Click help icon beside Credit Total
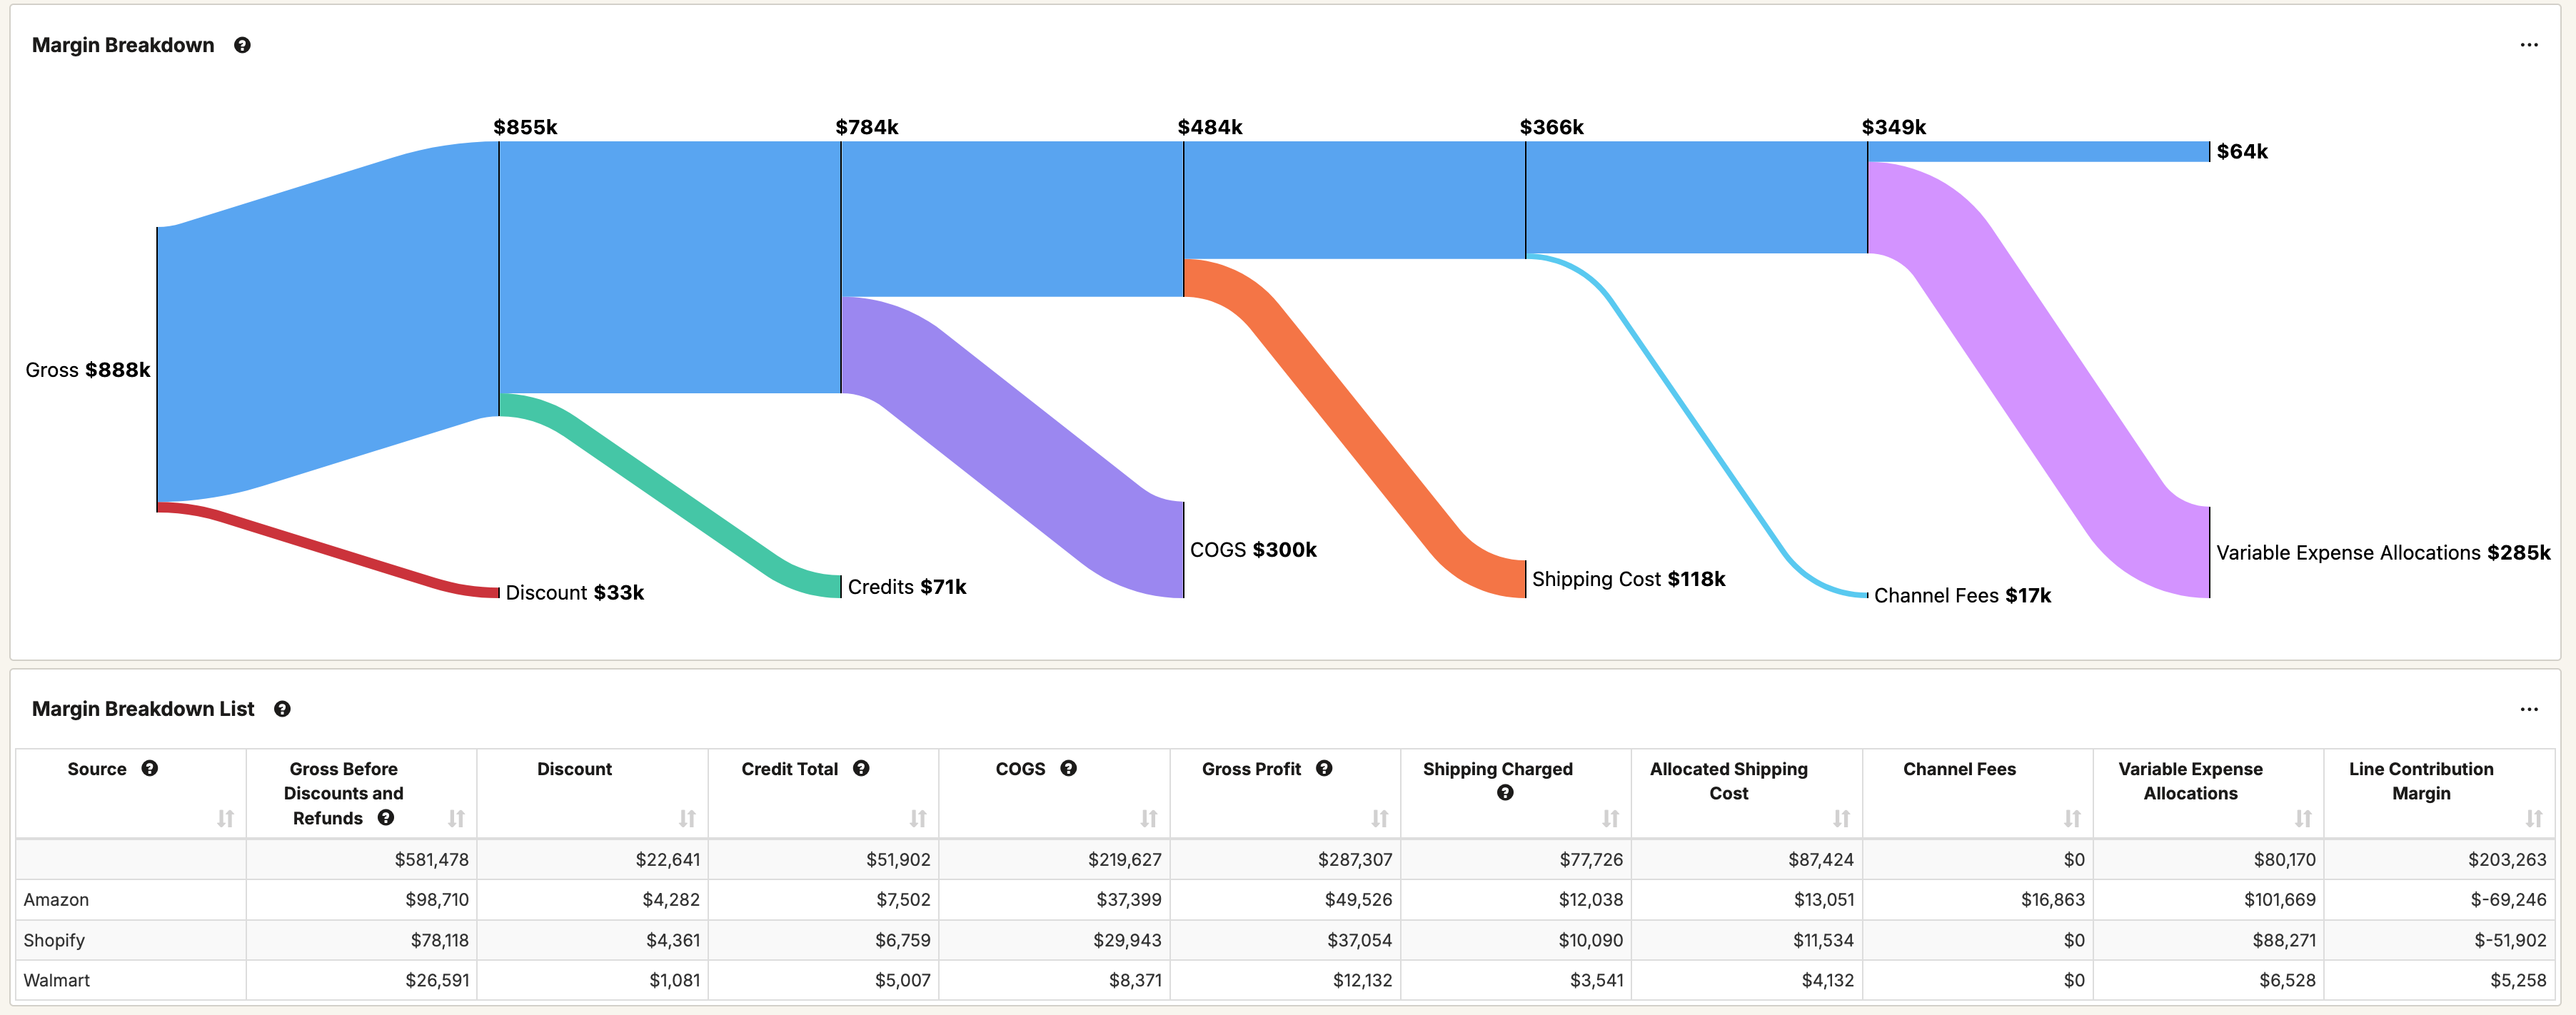Image resolution: width=2576 pixels, height=1015 pixels. click(860, 768)
